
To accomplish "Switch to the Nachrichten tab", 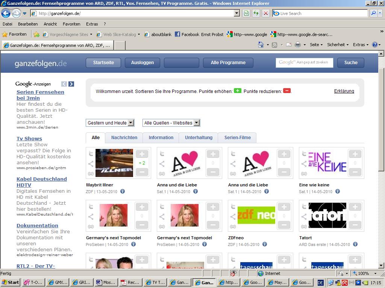I will [124, 138].
